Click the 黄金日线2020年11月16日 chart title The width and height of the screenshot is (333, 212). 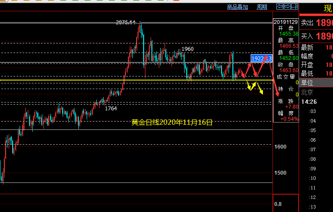tap(172, 123)
